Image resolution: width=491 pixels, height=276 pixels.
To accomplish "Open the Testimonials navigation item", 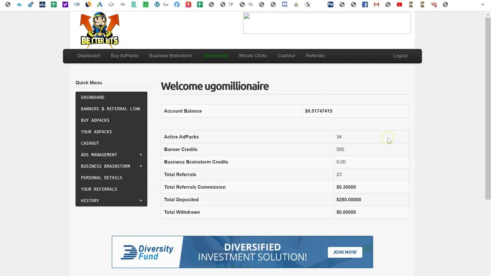I will [216, 56].
